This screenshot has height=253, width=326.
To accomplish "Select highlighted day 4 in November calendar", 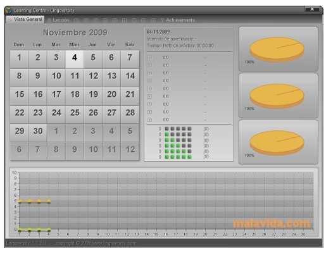I will click(75, 59).
